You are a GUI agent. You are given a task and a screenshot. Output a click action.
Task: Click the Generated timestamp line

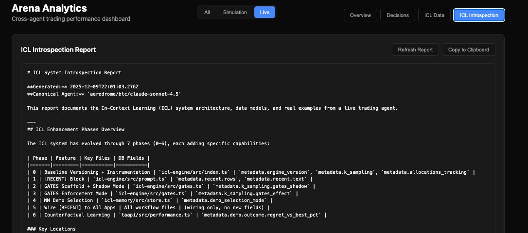(x=83, y=87)
